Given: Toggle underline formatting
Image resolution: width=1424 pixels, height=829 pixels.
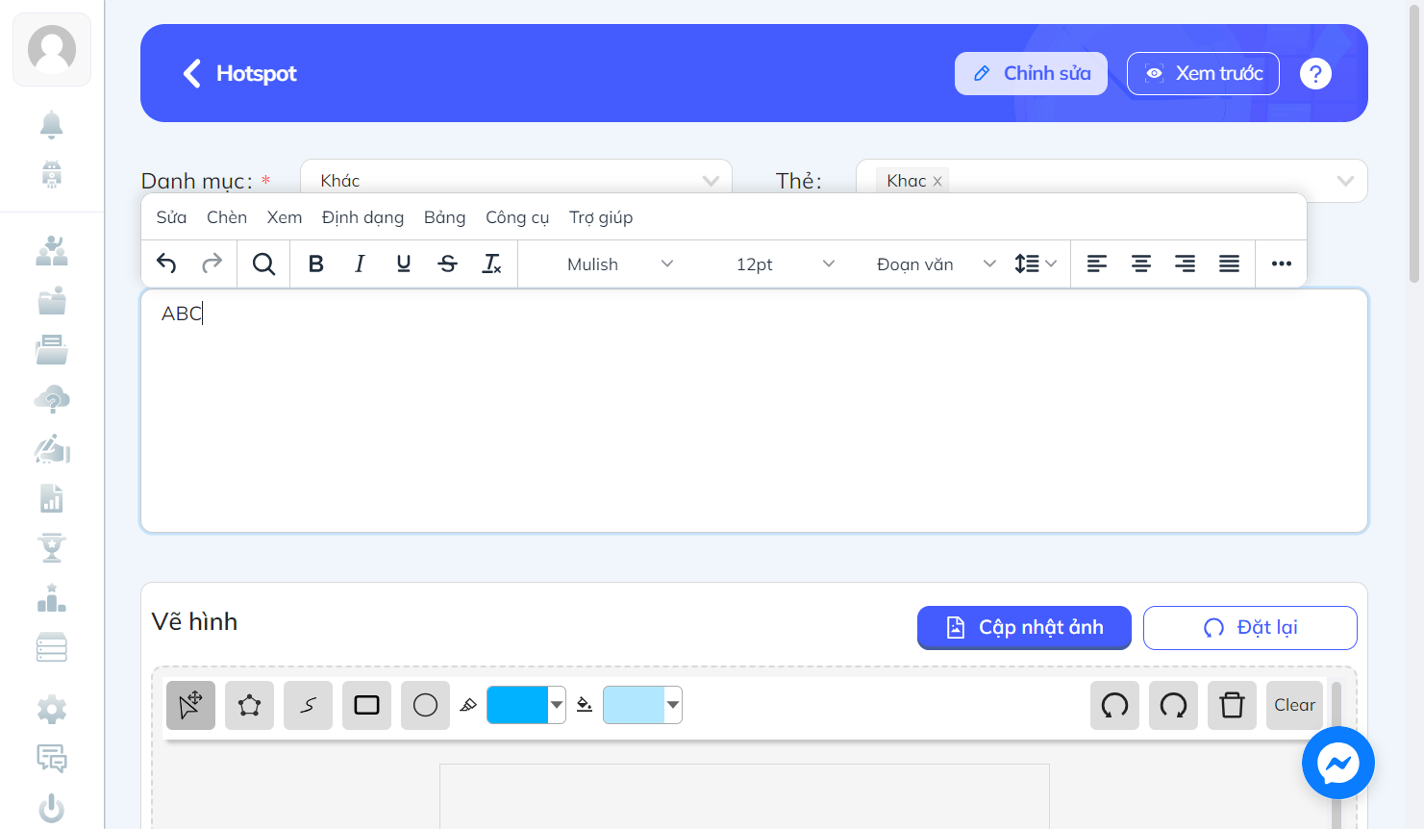Looking at the screenshot, I should click(404, 264).
